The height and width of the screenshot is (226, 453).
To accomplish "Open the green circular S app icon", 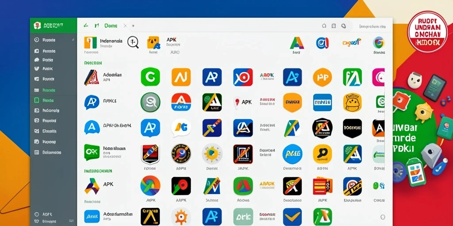I will 150,102.
